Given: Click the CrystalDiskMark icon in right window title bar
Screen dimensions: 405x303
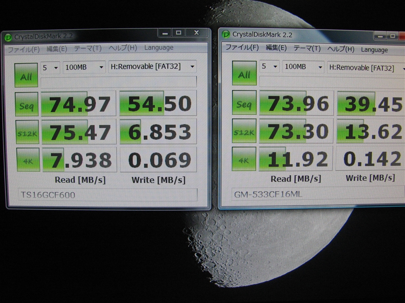Looking at the screenshot, I should pos(226,34).
